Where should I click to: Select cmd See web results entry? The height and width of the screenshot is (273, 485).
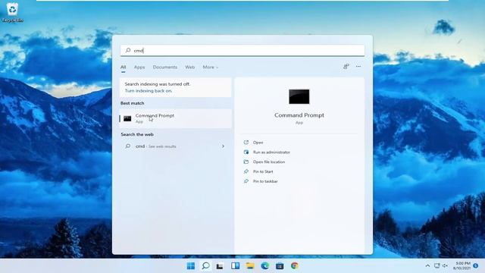[x=176, y=146]
